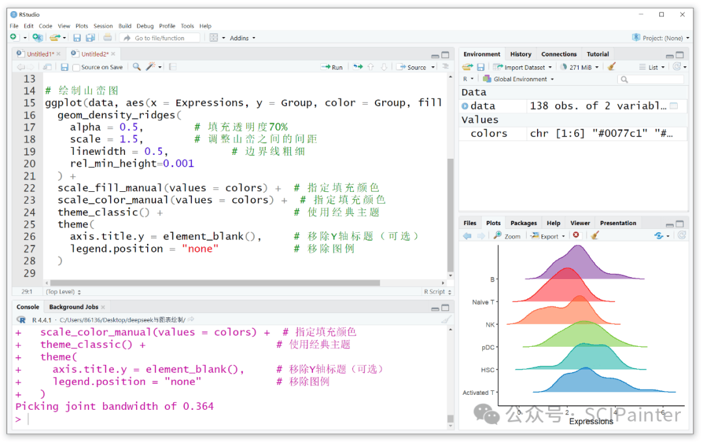Open the File menu
Image resolution: width=703 pixels, height=443 pixels.
coord(14,26)
